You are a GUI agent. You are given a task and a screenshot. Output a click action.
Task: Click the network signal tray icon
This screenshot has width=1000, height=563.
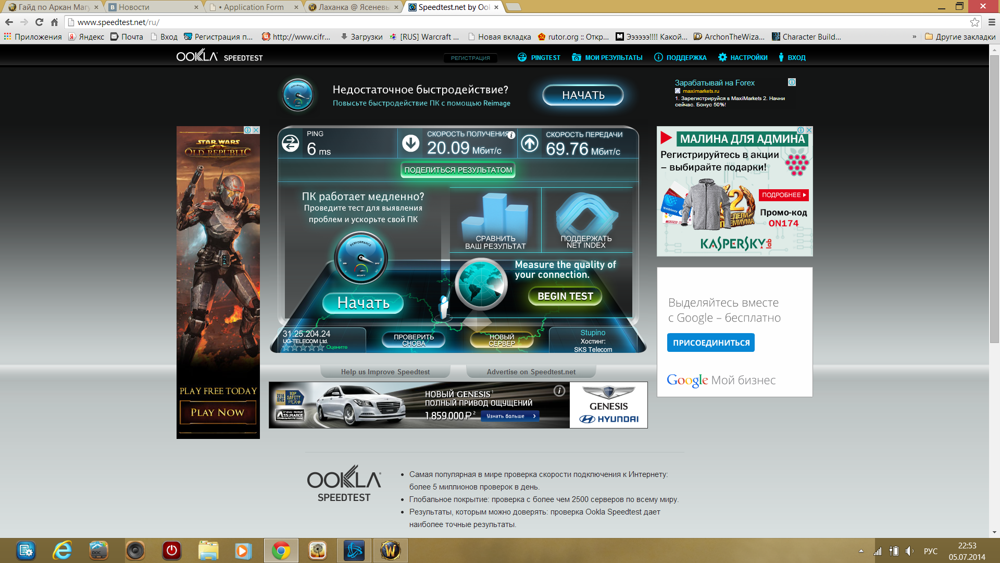point(878,551)
